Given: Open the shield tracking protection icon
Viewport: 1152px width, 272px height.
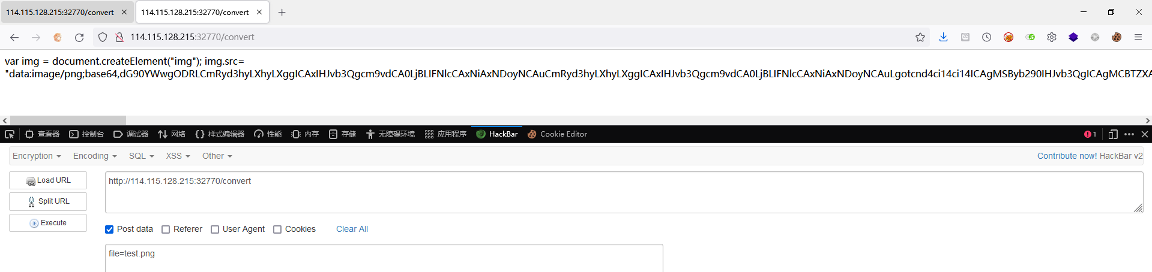Looking at the screenshot, I should 103,37.
